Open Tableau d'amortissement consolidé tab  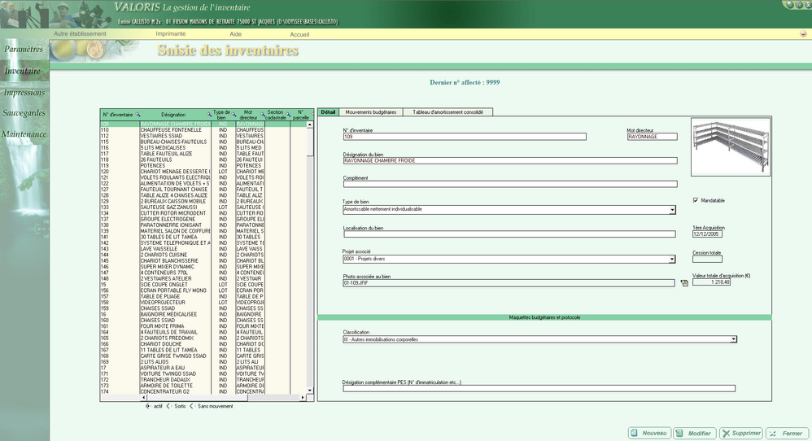tap(447, 112)
